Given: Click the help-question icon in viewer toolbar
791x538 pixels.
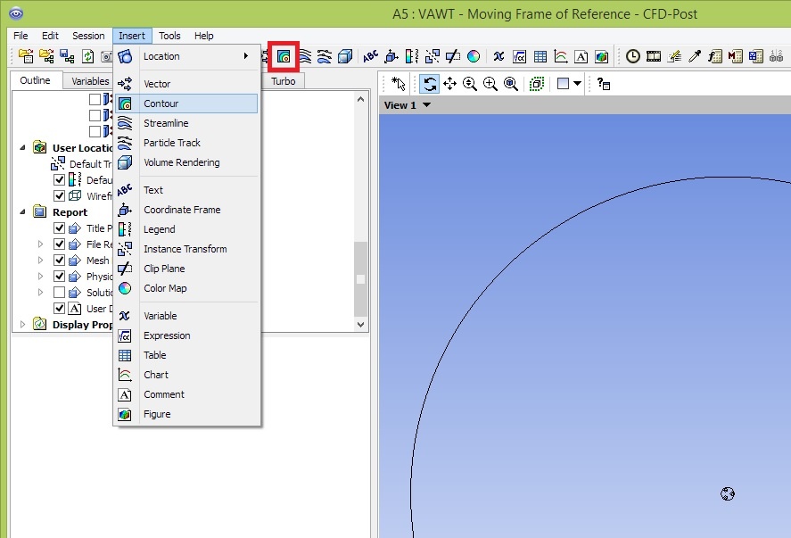Looking at the screenshot, I should (604, 84).
